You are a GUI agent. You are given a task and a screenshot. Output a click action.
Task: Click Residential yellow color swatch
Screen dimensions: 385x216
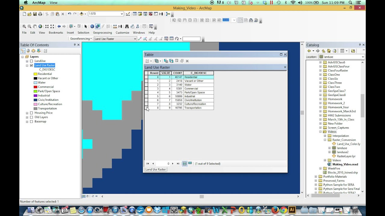pyautogui.click(x=35, y=74)
